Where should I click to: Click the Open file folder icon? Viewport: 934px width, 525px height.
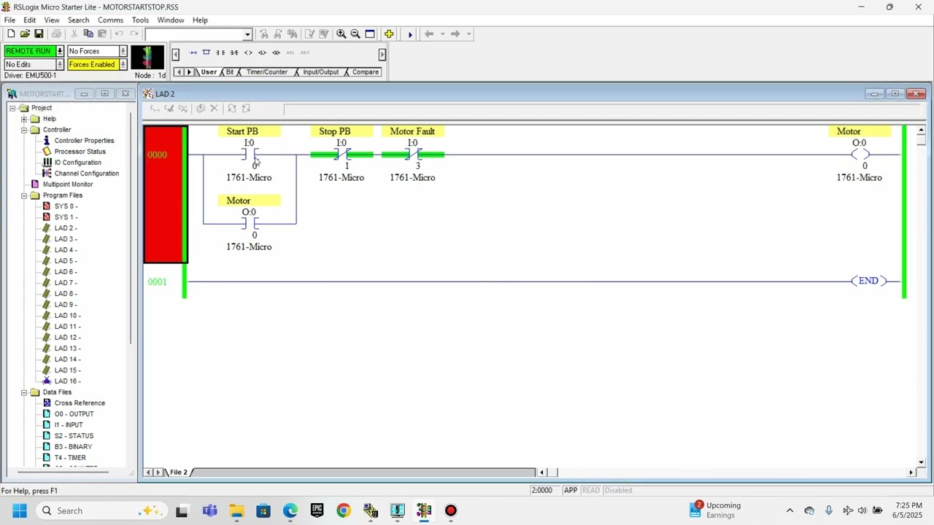pyautogui.click(x=25, y=34)
